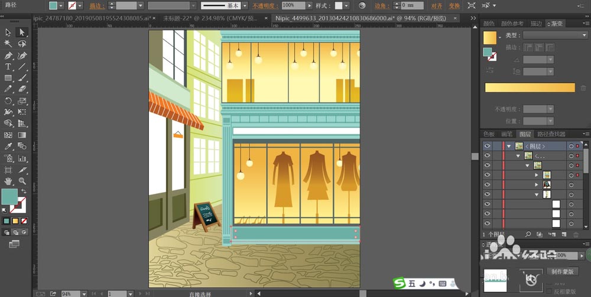Pick the Magic Wand tool

[x=8, y=44]
